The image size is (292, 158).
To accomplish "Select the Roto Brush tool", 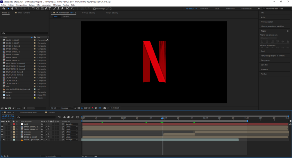I will 67,8.
